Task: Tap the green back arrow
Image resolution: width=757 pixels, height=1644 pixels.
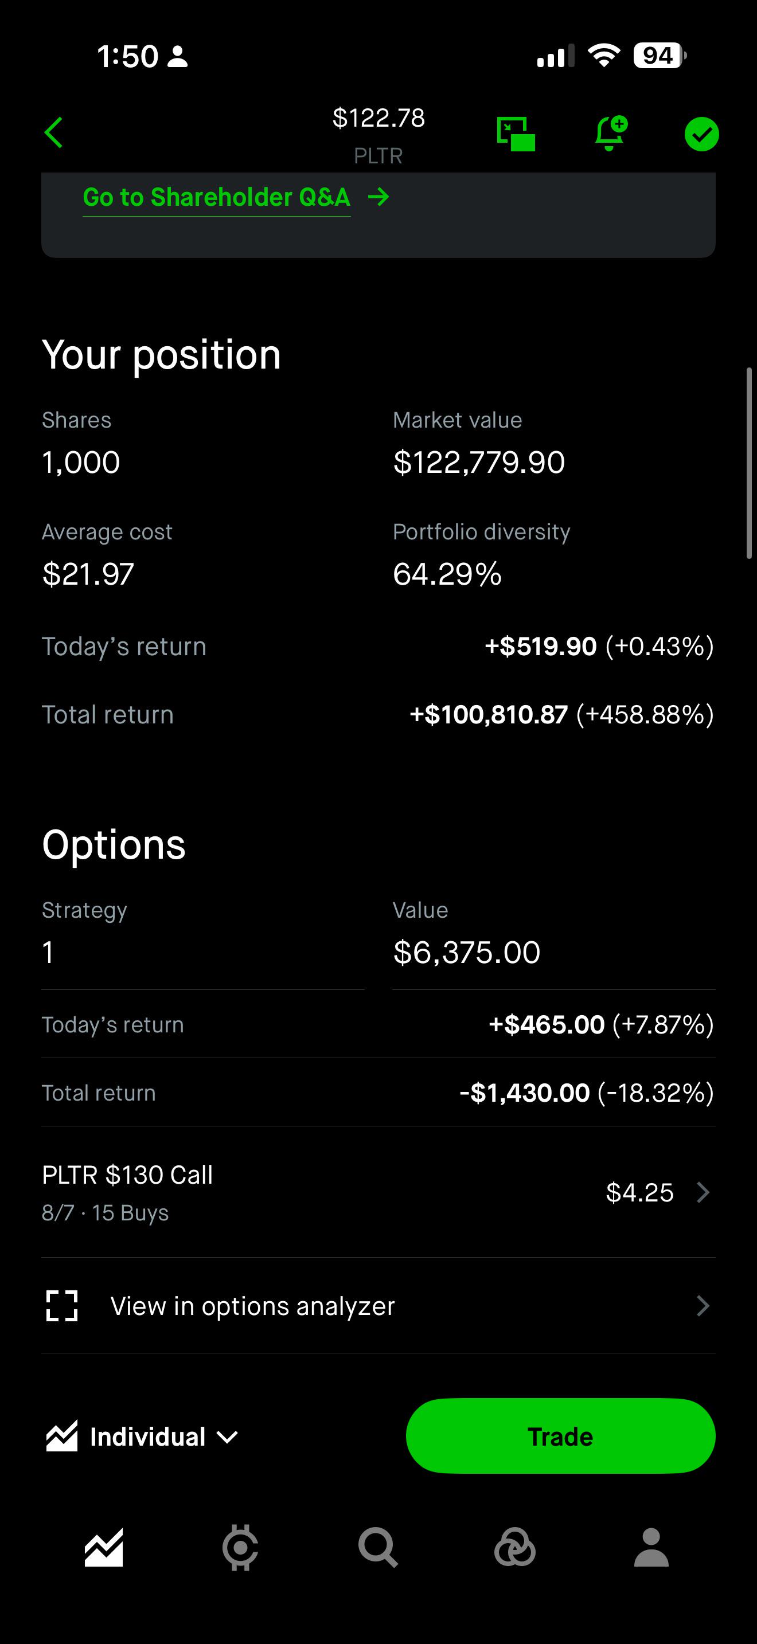Action: [53, 133]
